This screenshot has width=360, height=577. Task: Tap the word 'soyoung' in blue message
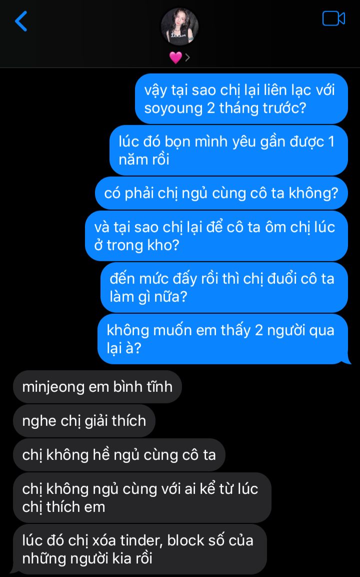click(x=173, y=109)
